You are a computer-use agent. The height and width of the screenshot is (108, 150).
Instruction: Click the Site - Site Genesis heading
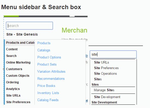[22, 34]
